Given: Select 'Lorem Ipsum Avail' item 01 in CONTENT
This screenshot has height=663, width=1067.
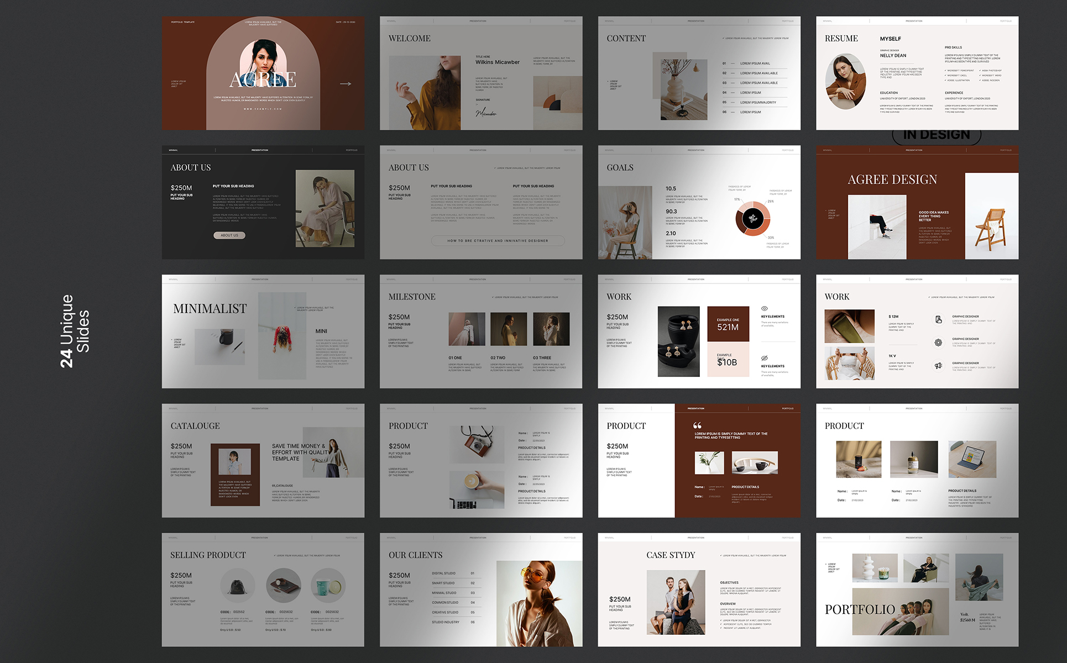Looking at the screenshot, I should (755, 64).
